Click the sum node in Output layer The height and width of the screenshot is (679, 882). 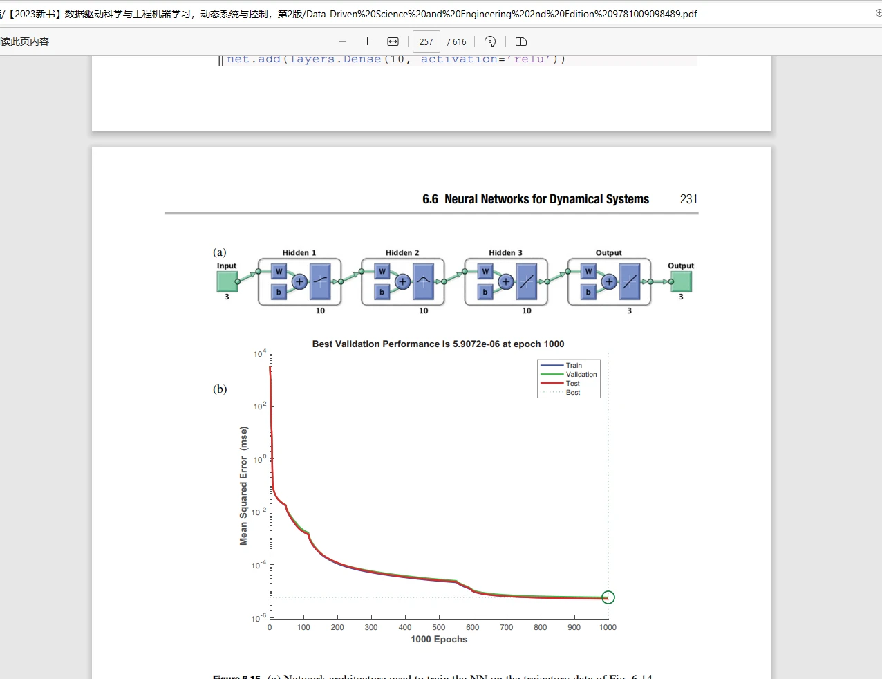[609, 281]
